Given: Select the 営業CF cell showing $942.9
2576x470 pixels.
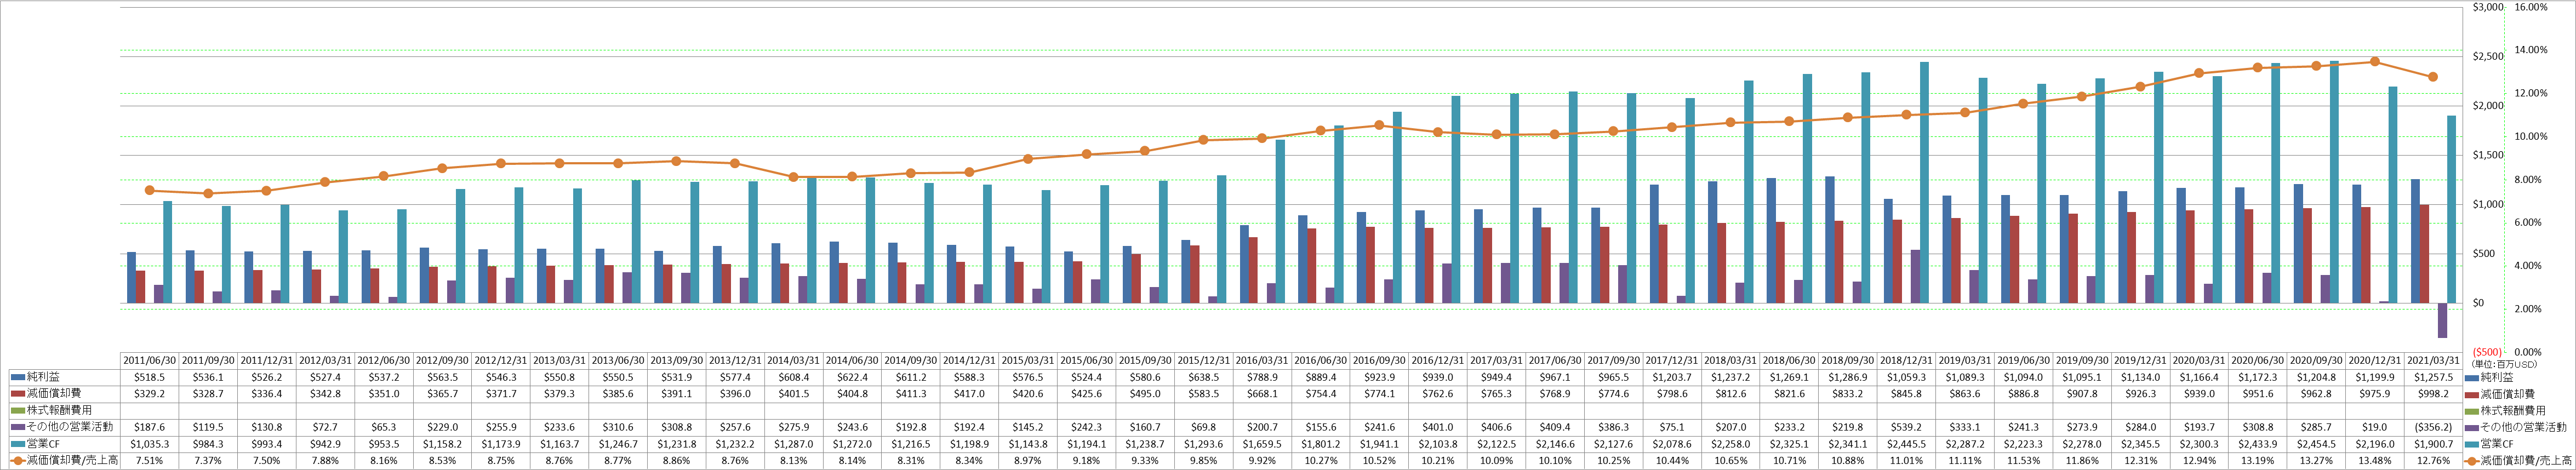Looking at the screenshot, I should [324, 443].
